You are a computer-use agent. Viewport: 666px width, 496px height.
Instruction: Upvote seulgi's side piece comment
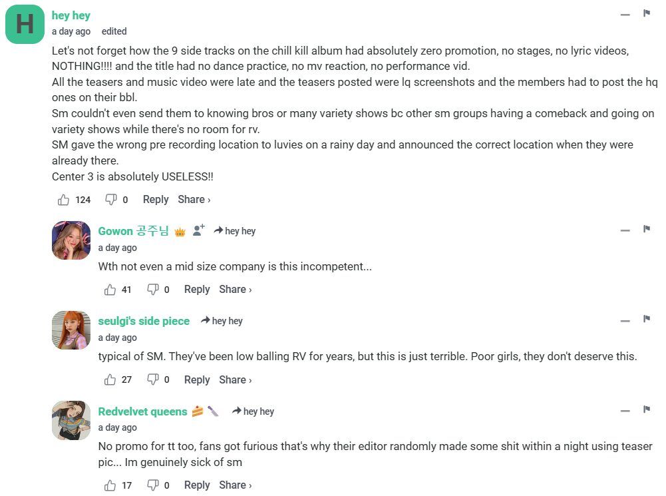110,379
